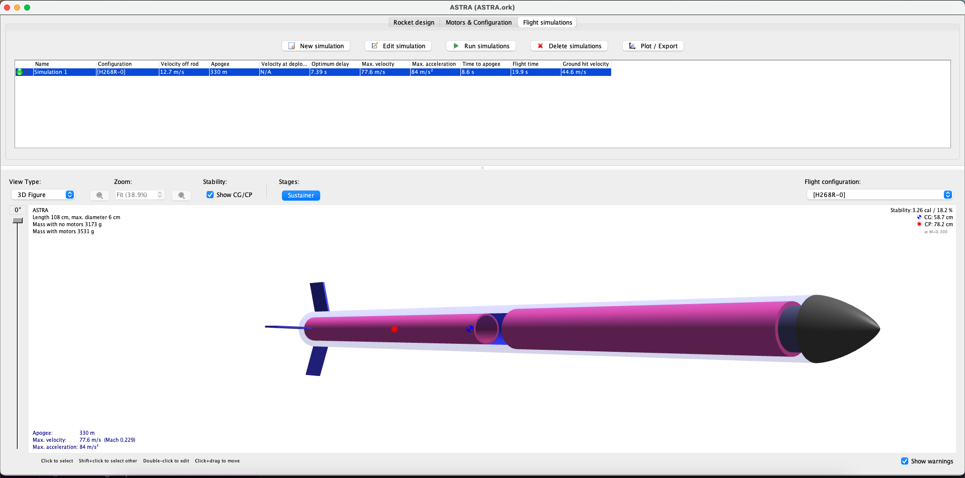Click the zoom in magnifier icon
This screenshot has height=478, width=965.
point(181,195)
